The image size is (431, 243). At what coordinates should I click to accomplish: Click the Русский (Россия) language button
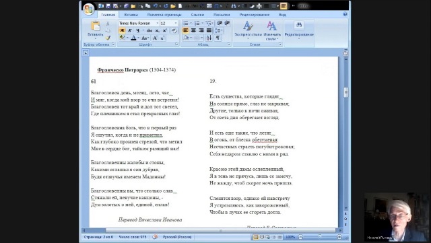(177, 237)
